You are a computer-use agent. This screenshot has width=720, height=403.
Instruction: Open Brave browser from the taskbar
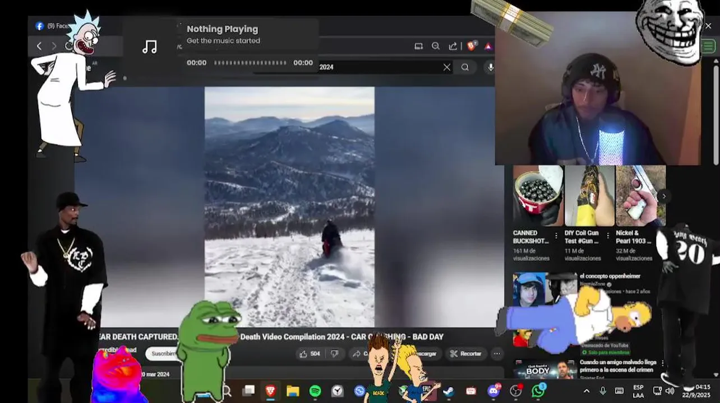[271, 391]
